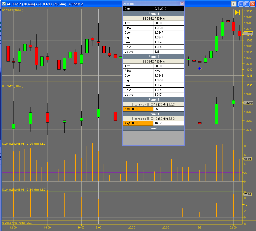Maximize the chart window
256x231 pixels.
[x=247, y=4]
